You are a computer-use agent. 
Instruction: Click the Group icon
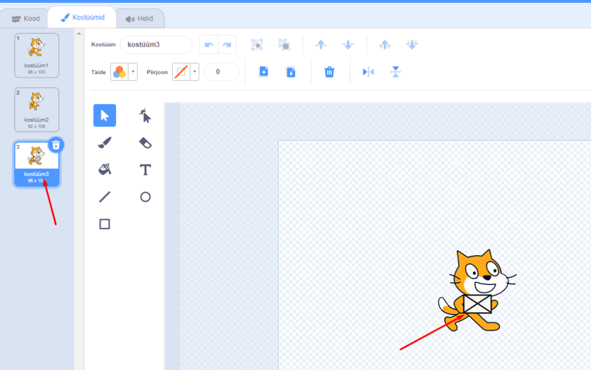click(x=257, y=45)
